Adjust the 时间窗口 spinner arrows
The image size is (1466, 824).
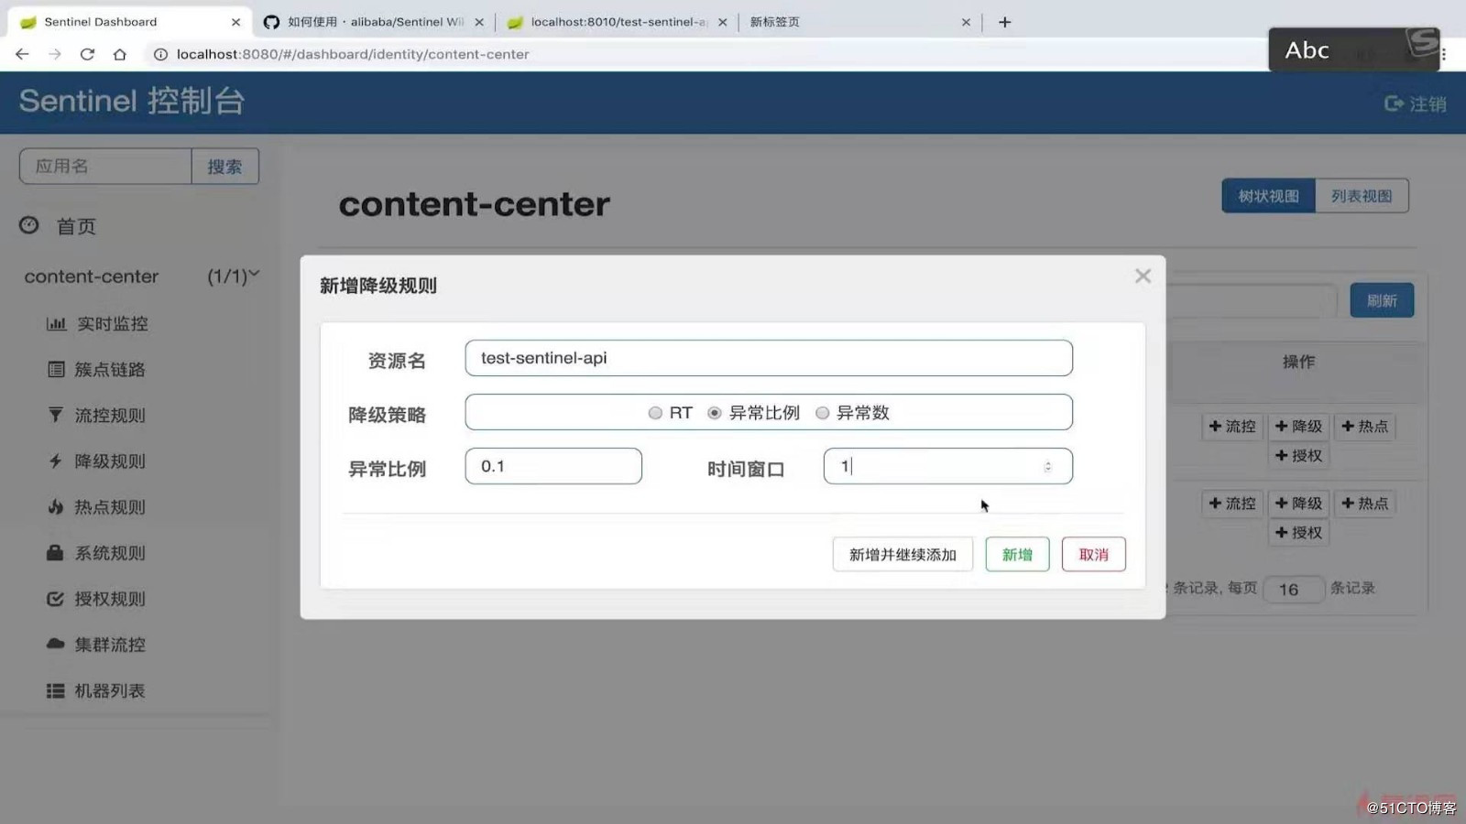(x=1047, y=467)
